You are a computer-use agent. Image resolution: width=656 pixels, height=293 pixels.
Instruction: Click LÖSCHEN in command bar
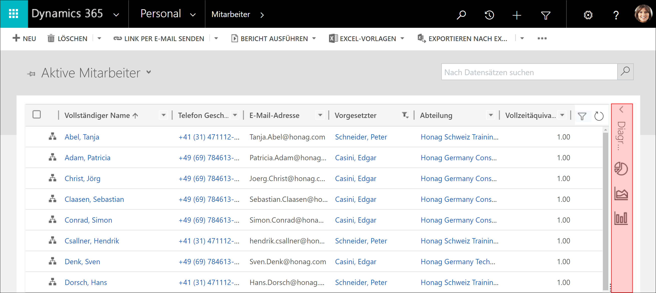67,39
